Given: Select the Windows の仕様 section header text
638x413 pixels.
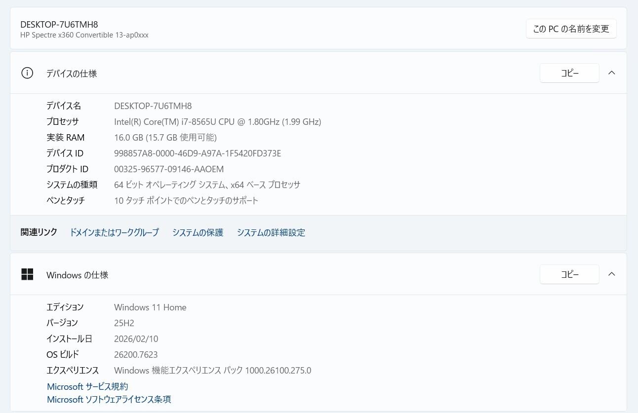Looking at the screenshot, I should coord(78,275).
